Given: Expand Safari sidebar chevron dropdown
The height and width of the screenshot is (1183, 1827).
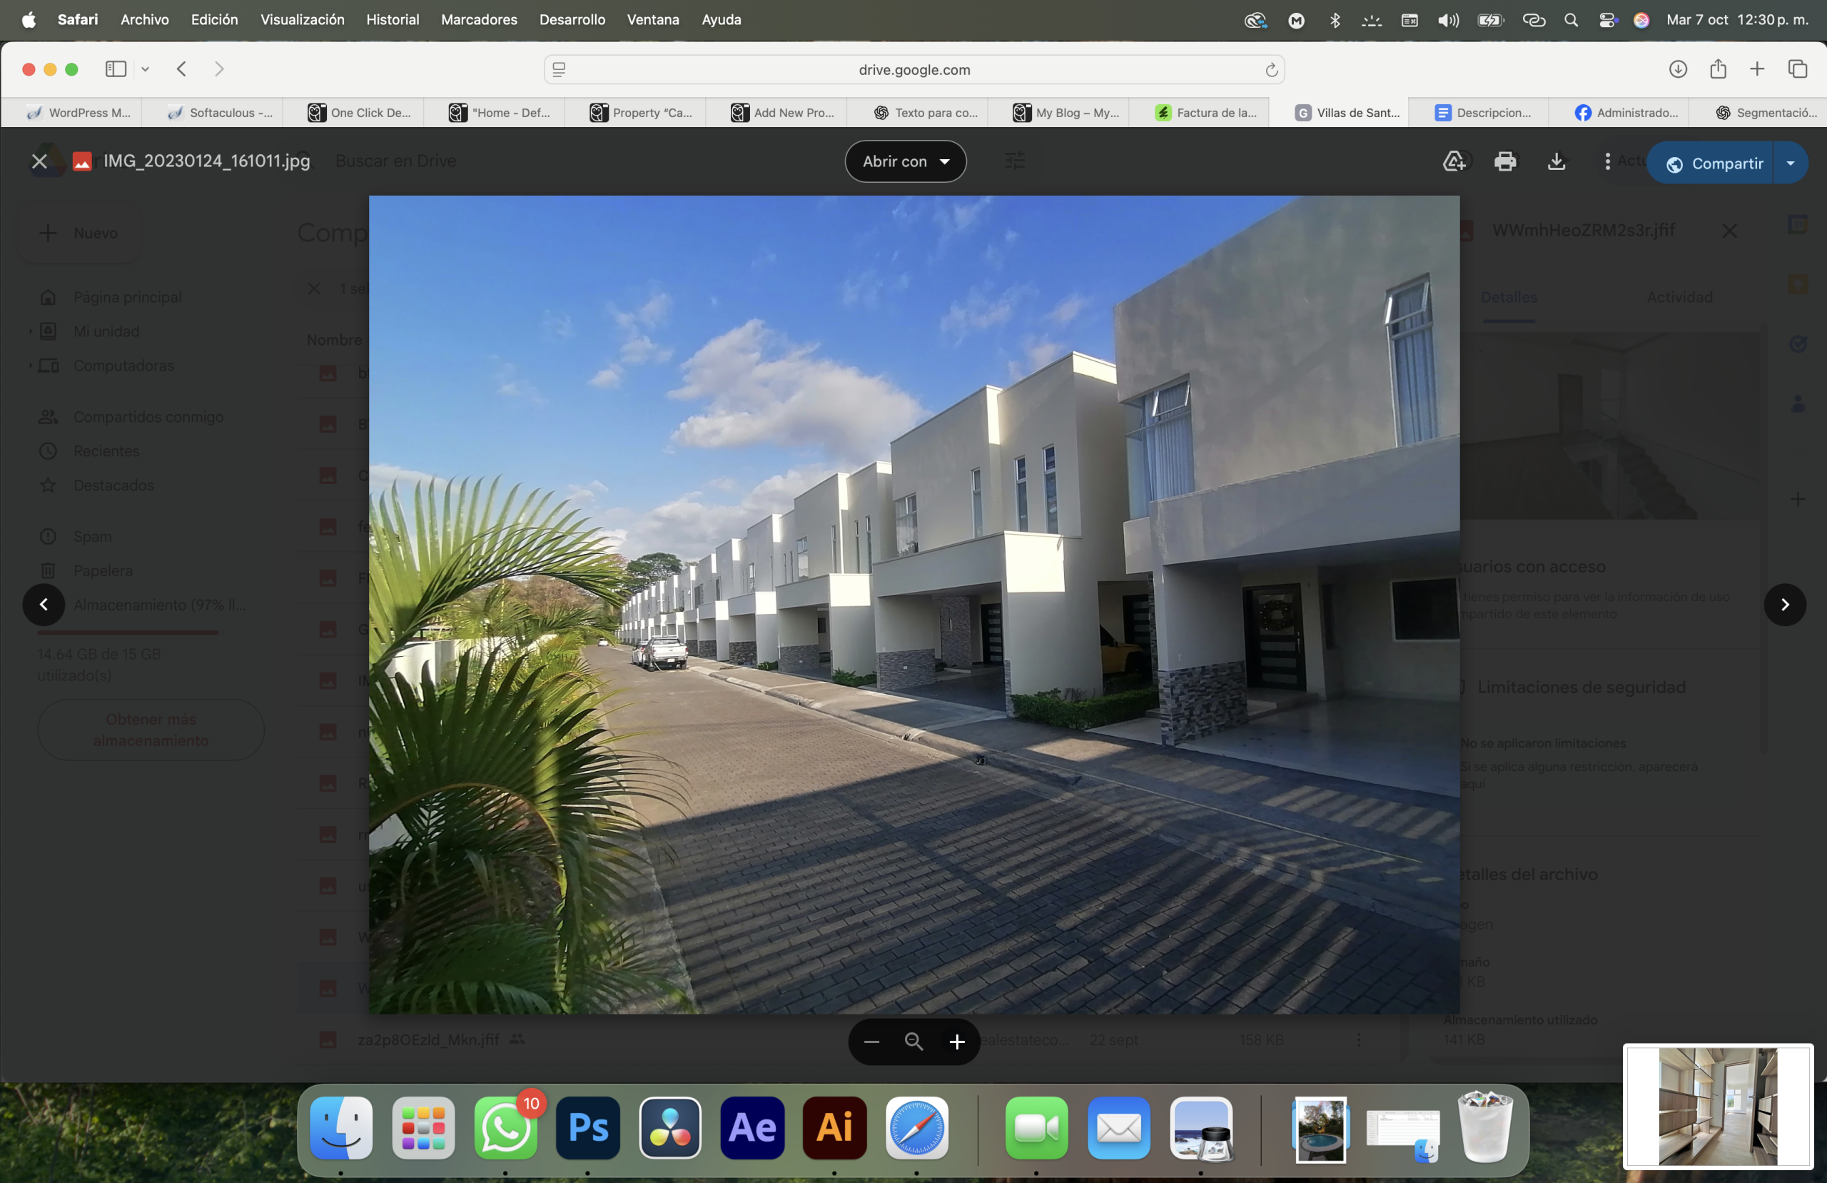Looking at the screenshot, I should point(145,69).
